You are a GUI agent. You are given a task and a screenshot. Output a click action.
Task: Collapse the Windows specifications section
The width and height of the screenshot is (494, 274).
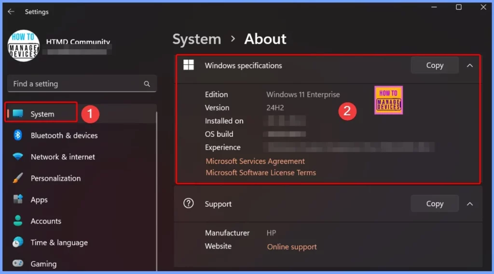point(470,65)
